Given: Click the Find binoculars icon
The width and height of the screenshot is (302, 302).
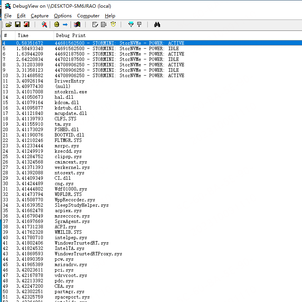Looking at the screenshot, I should coord(157,25).
